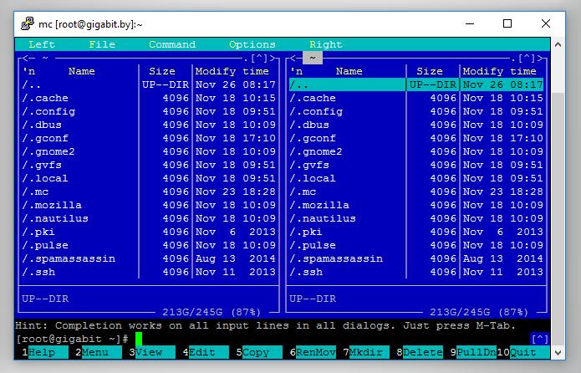Click the PuTTY icon in the title bar
The width and height of the screenshot is (581, 373).
click(x=28, y=23)
